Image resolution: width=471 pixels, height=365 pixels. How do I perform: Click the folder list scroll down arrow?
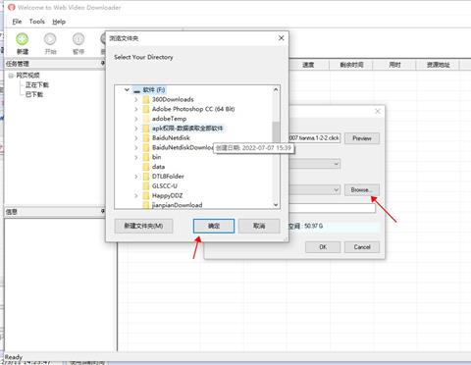tap(276, 205)
